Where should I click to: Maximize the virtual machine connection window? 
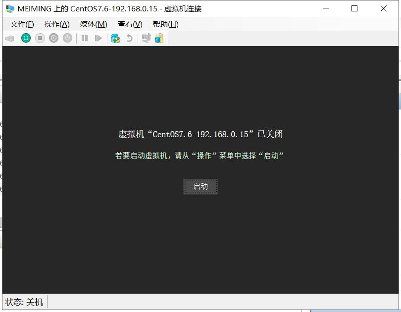(354, 8)
